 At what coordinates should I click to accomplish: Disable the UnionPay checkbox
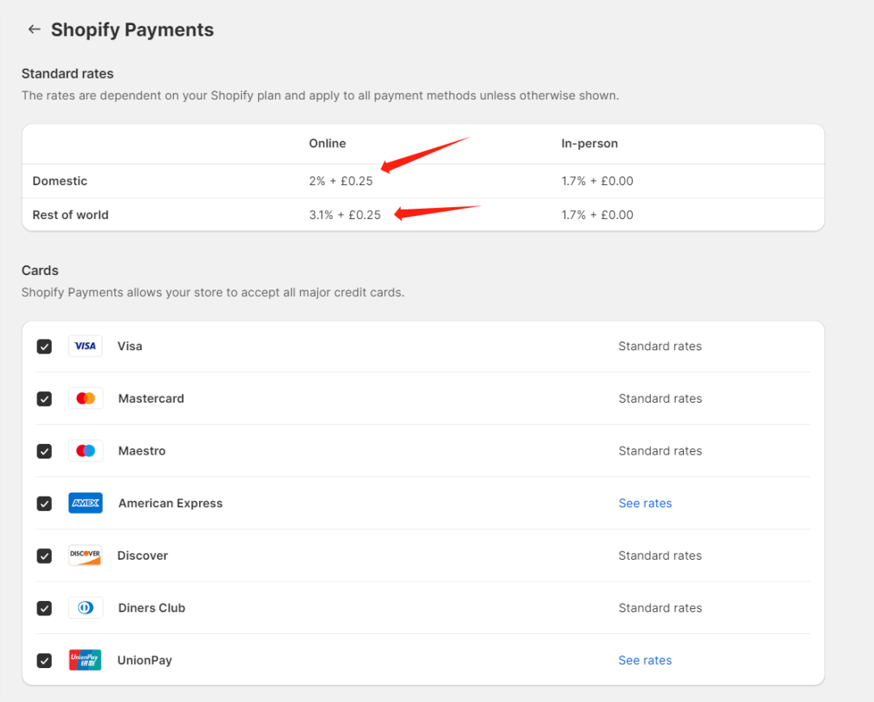point(44,661)
